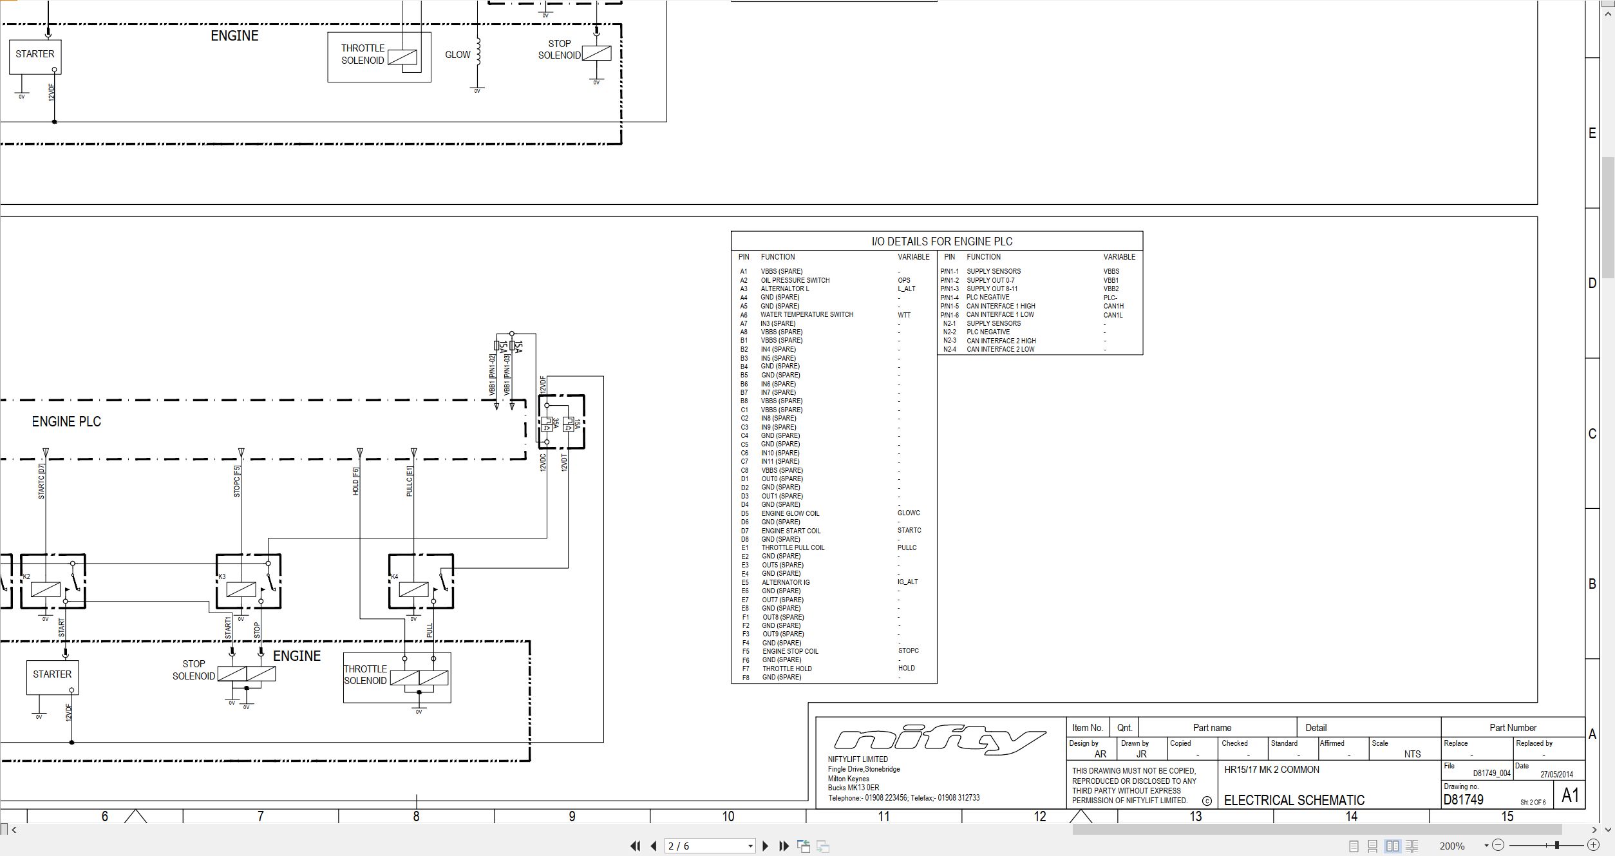Click the GLOW coil label
Screen dimensions: 1615x856
(x=458, y=55)
